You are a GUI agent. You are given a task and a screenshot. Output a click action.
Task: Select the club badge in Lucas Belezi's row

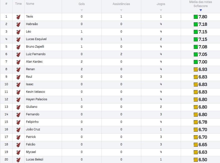18,160
